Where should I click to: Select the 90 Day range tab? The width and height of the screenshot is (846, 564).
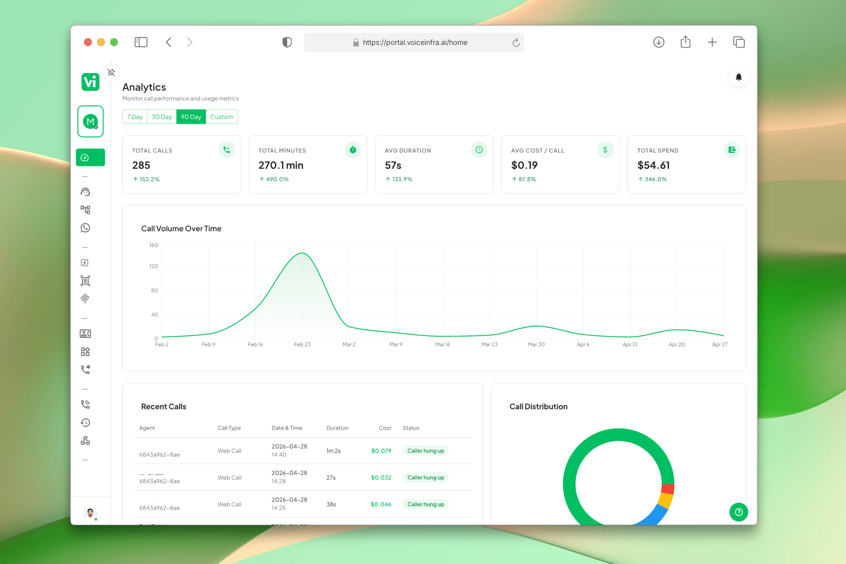[191, 117]
